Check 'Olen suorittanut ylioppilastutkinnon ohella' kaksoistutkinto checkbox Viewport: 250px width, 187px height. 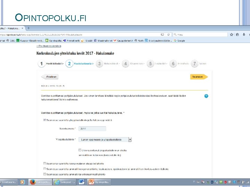80,150
